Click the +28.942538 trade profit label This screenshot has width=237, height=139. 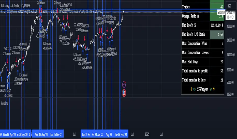coord(87,68)
